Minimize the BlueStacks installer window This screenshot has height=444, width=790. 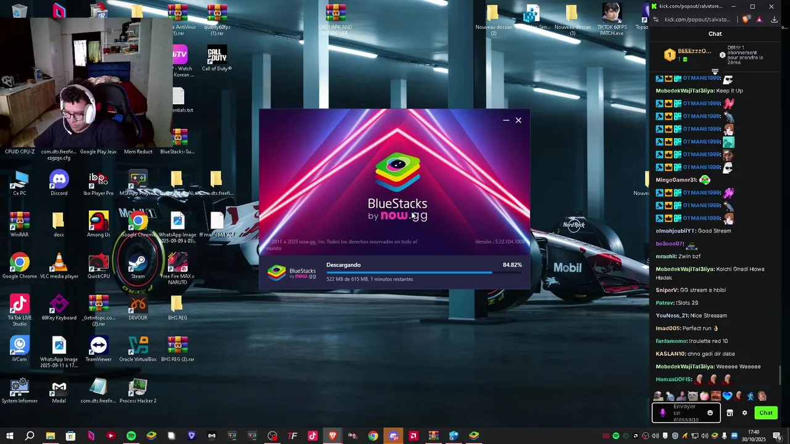(506, 120)
